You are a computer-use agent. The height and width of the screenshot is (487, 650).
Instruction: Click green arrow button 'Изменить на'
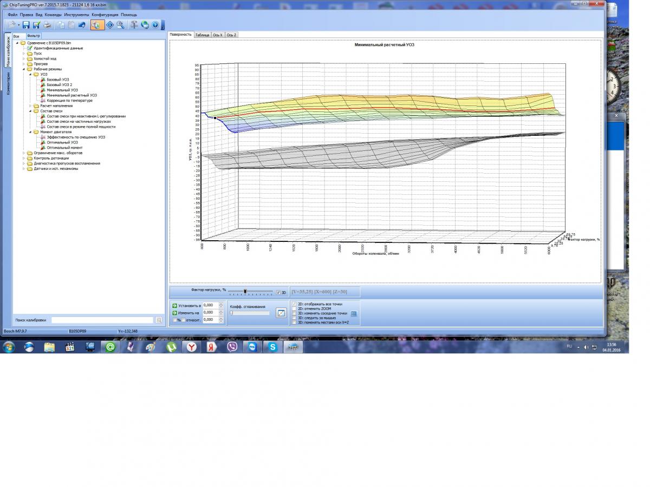174,313
